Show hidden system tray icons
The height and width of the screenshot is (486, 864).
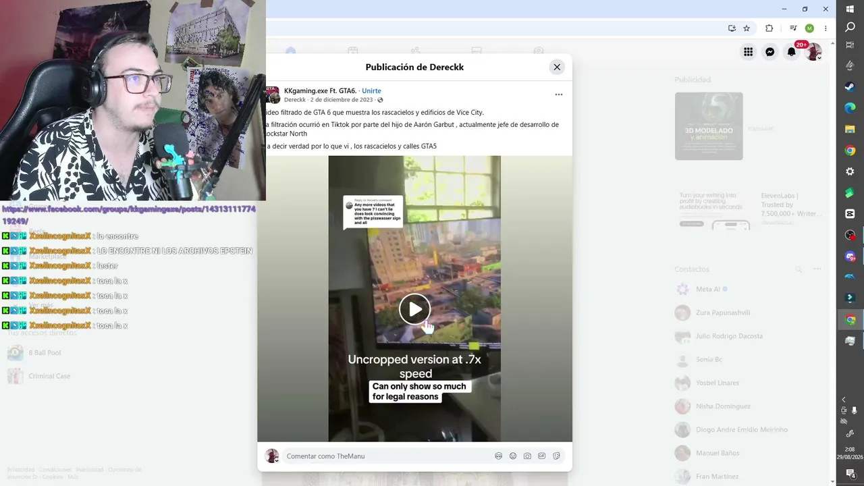point(844,400)
